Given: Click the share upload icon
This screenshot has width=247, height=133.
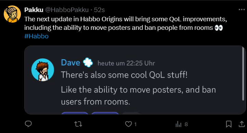Looking at the screenshot, I should 242,124.
